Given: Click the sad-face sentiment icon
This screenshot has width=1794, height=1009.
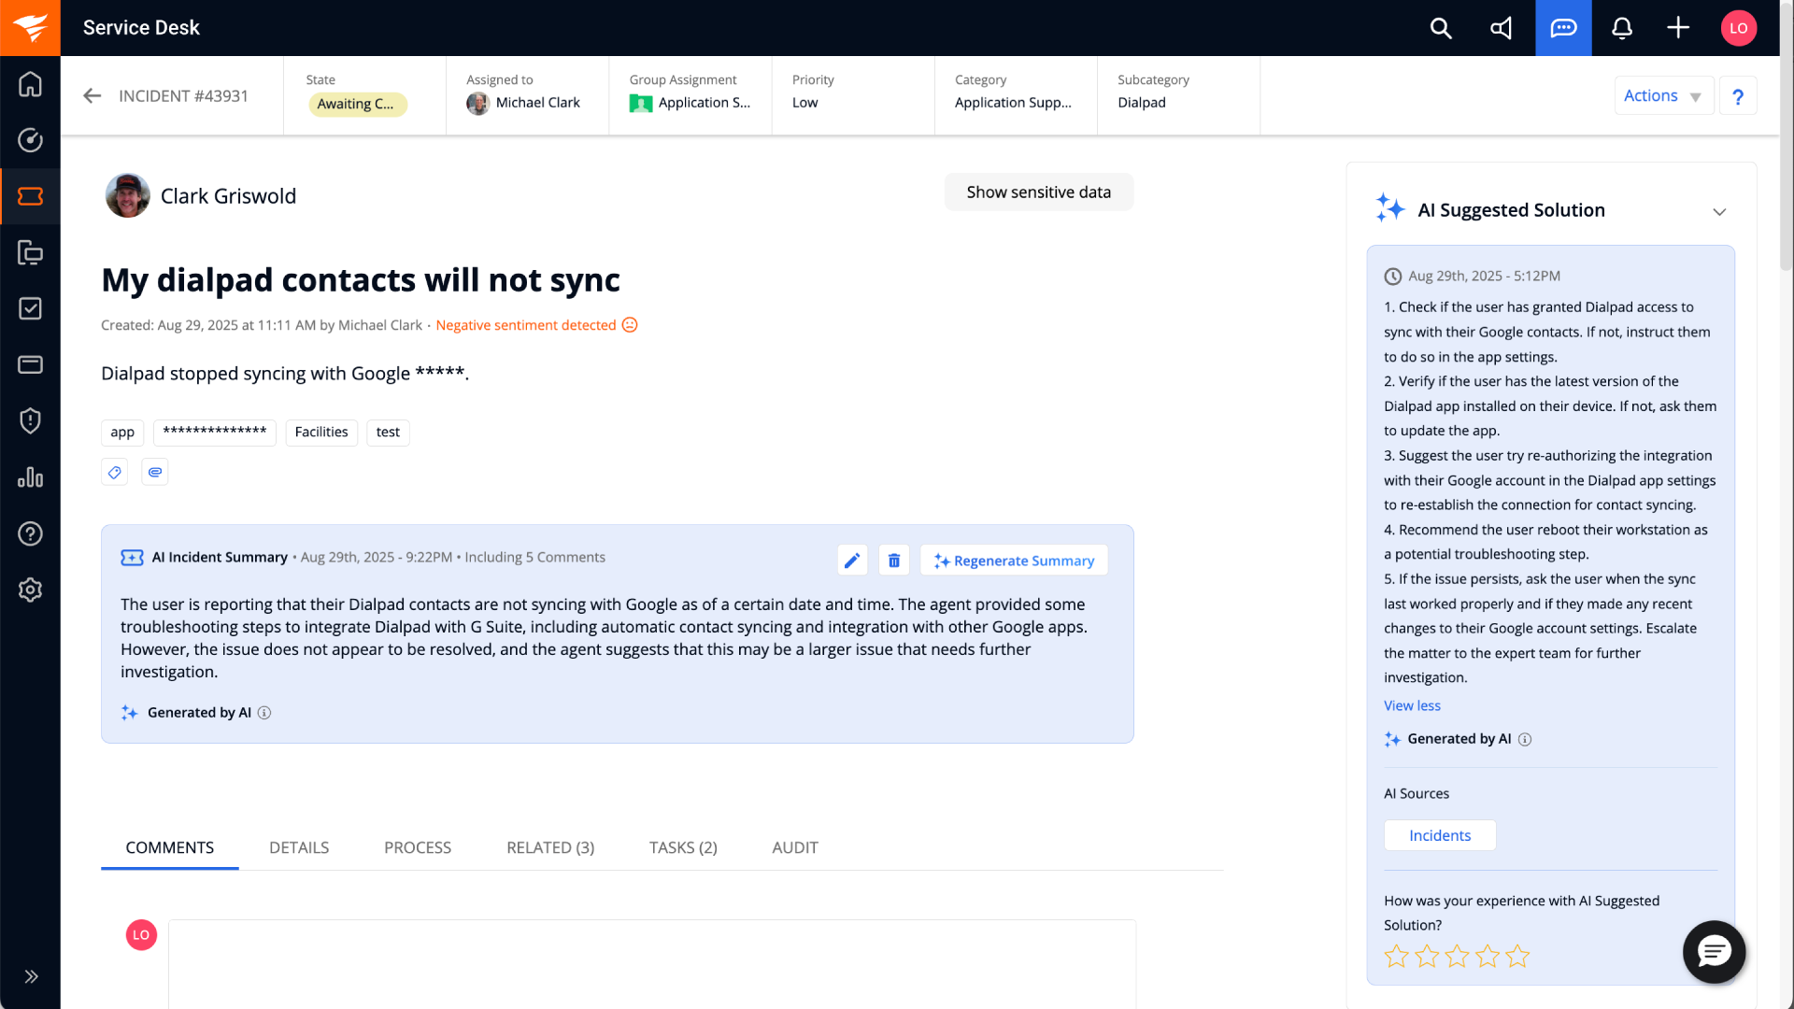Looking at the screenshot, I should [630, 325].
